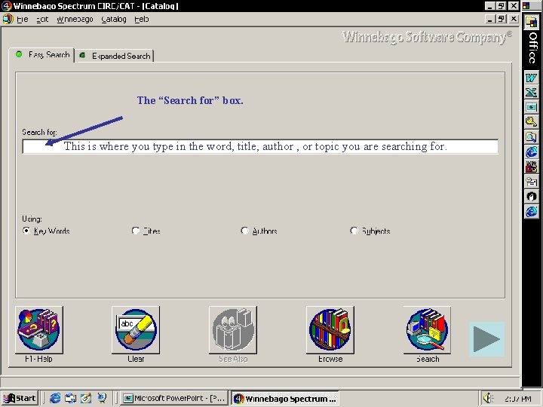
Task: Open F1-Help with the books icon
Action: (38, 330)
